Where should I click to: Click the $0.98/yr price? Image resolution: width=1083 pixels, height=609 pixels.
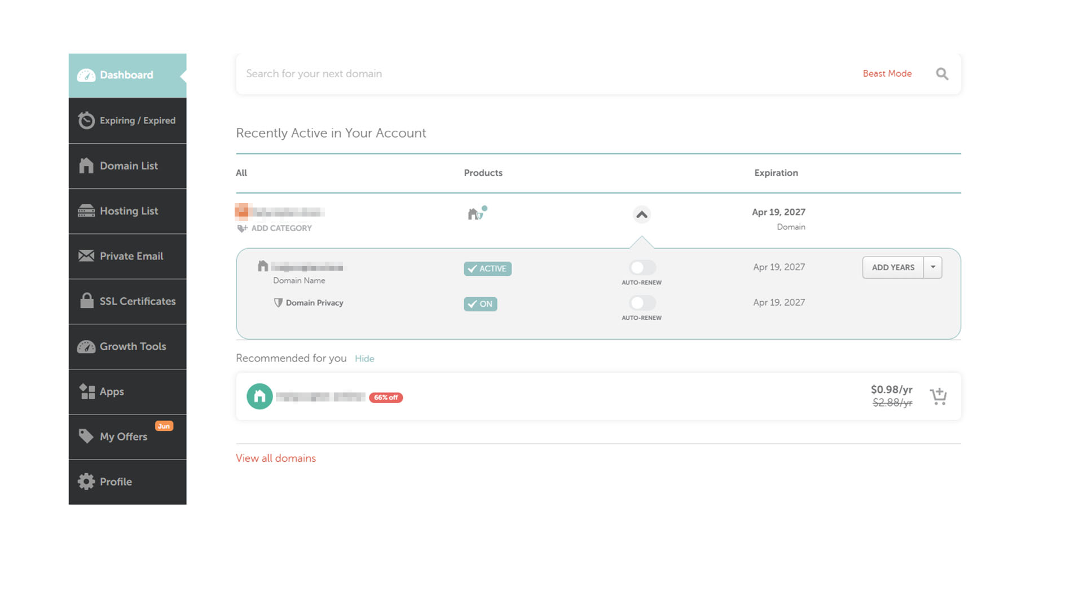(x=891, y=390)
